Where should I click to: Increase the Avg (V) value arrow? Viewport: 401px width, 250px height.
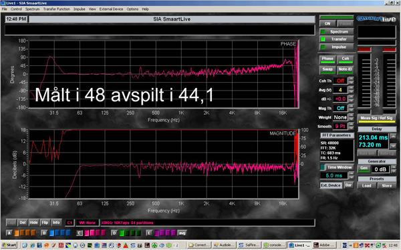pyautogui.click(x=351, y=88)
